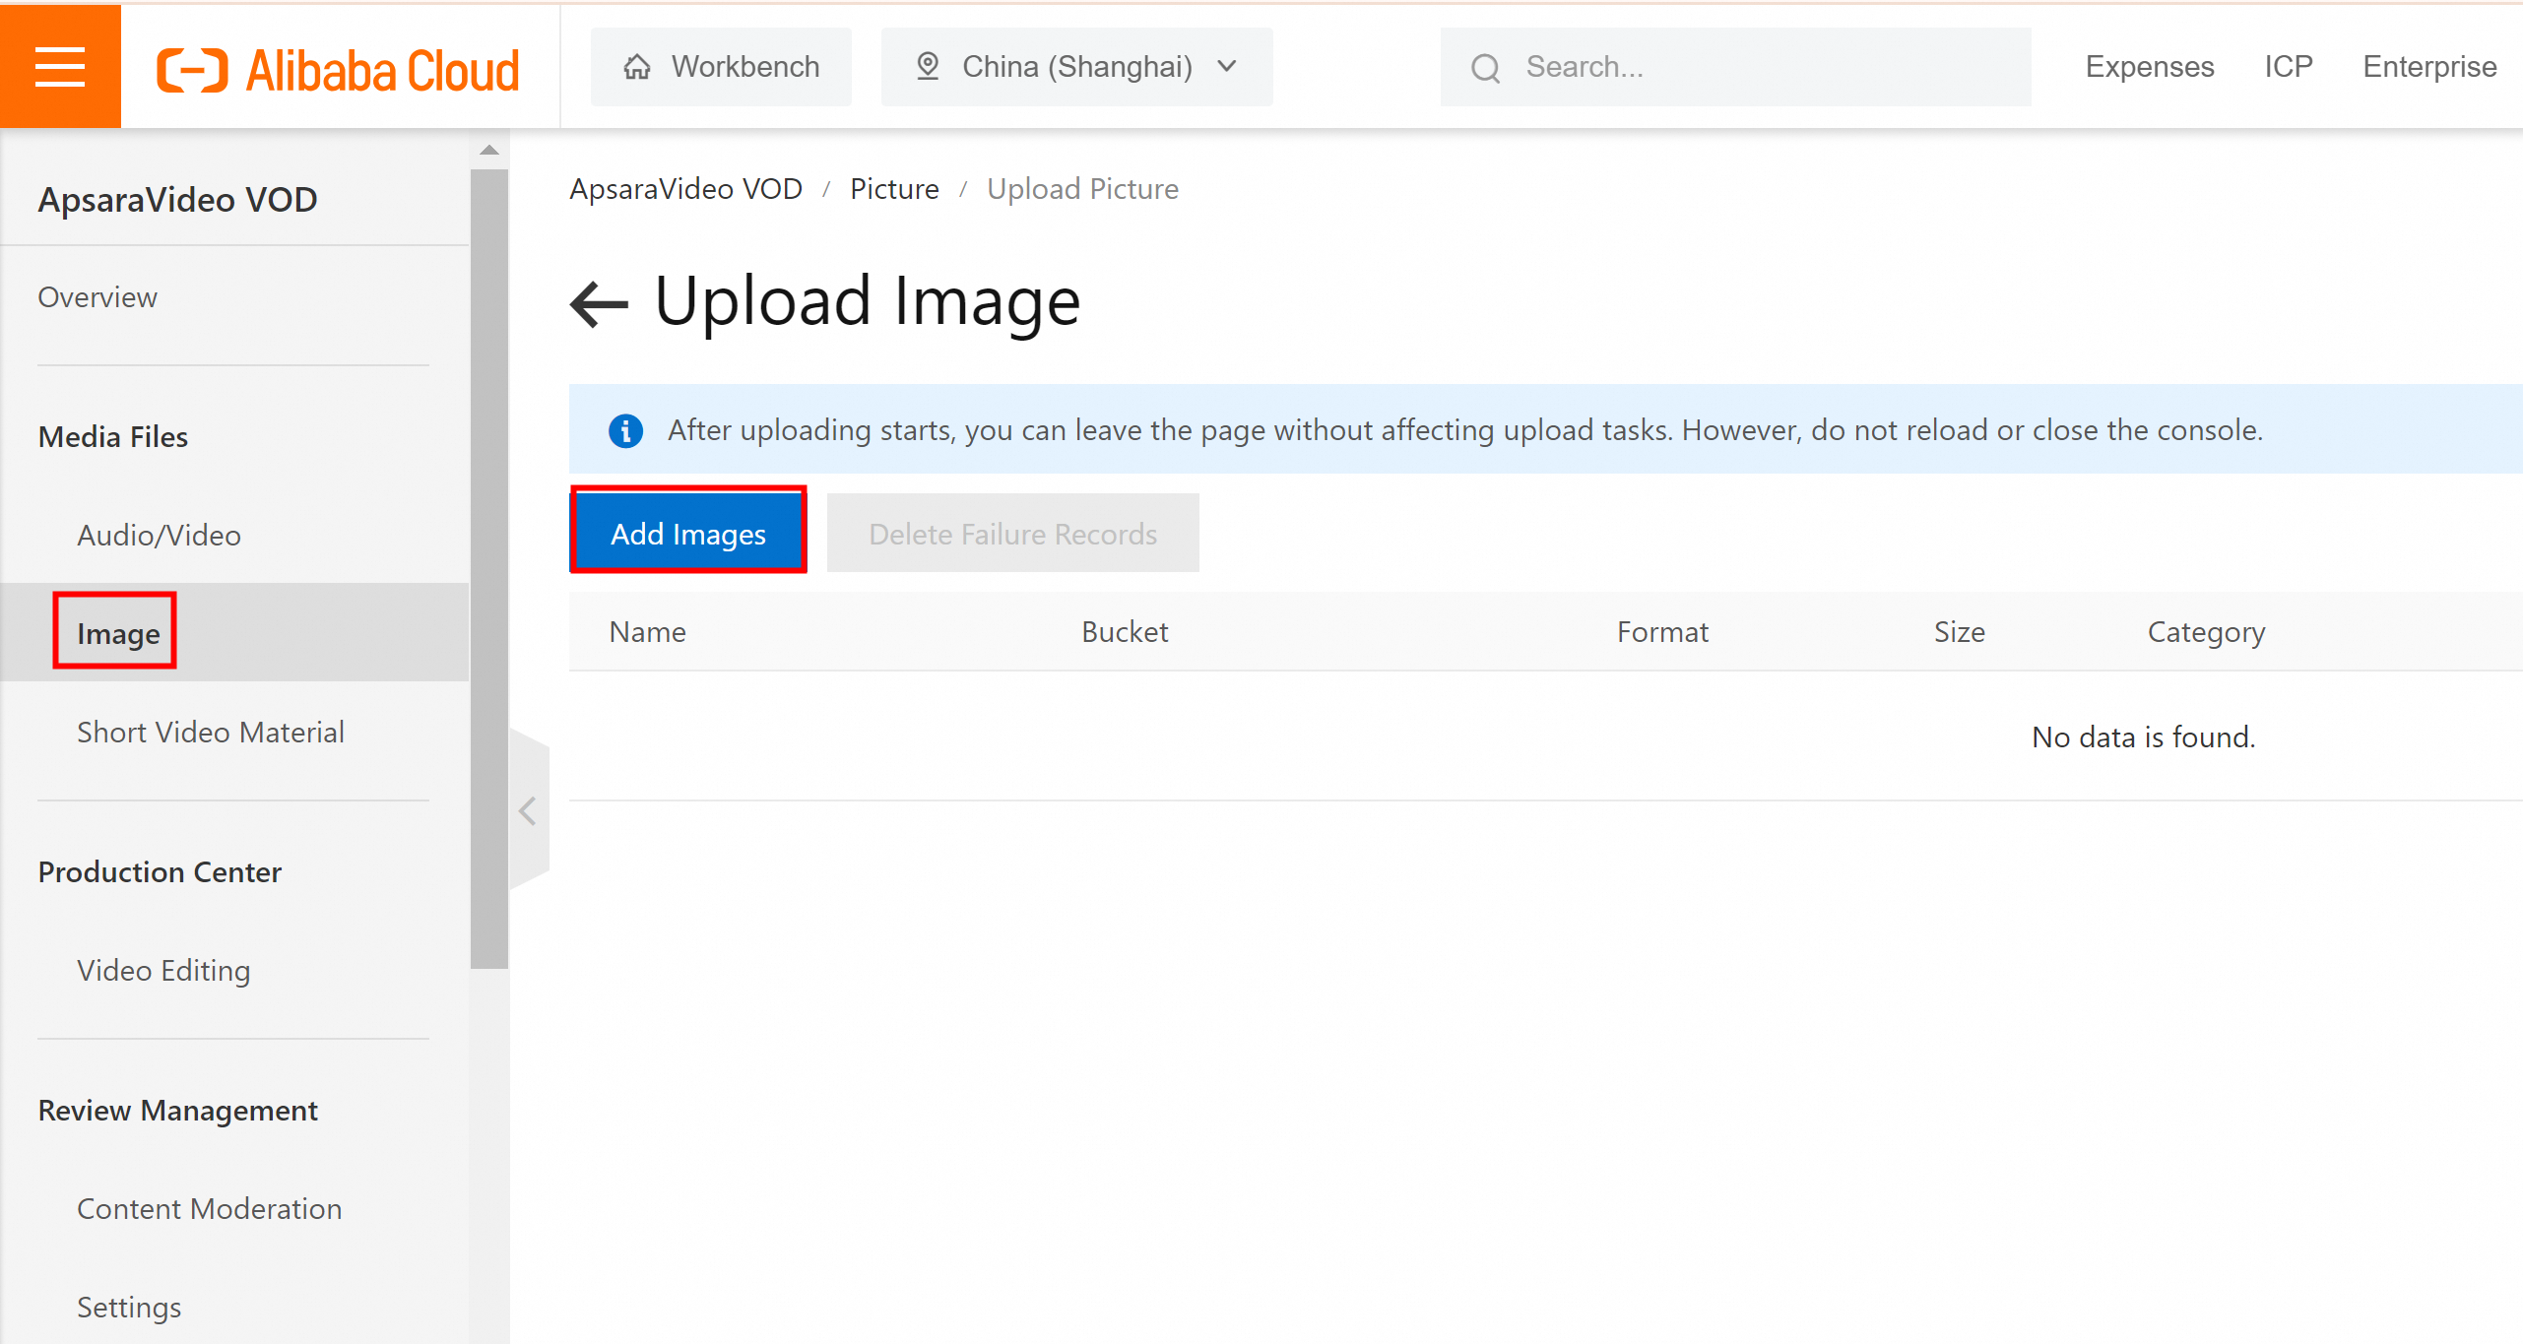The image size is (2523, 1344).
Task: Click the Bucket column header
Action: tap(1125, 631)
